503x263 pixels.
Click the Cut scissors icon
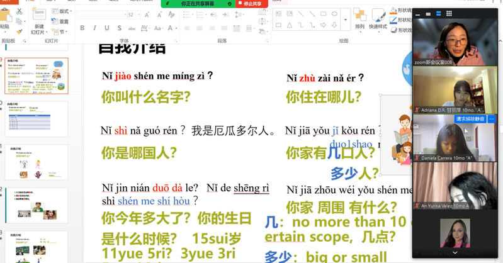[19, 11]
